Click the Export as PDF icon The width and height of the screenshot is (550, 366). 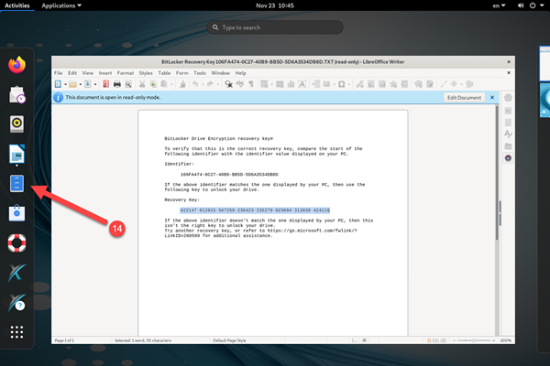(x=105, y=84)
